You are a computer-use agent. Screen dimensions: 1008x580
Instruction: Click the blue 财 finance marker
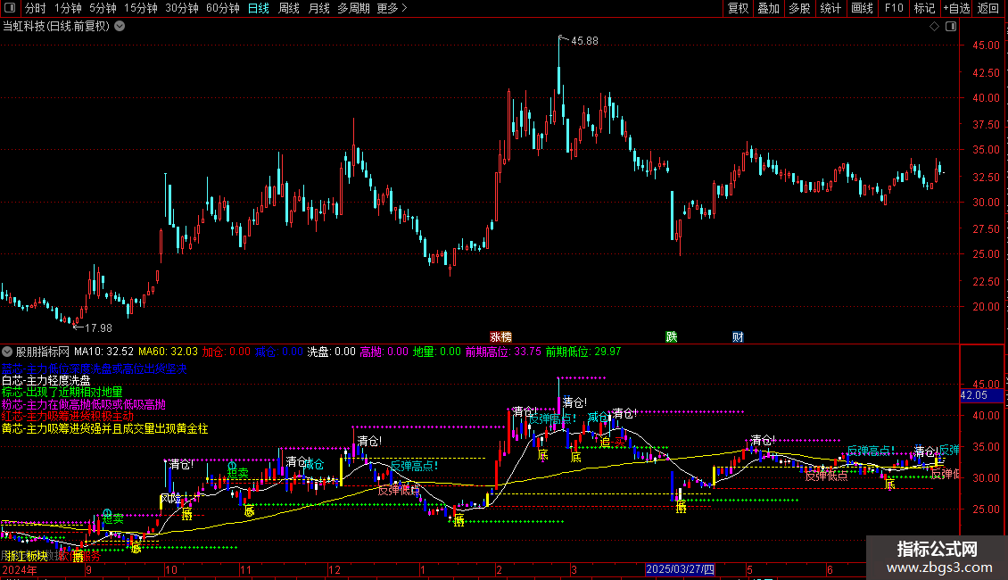(x=738, y=337)
